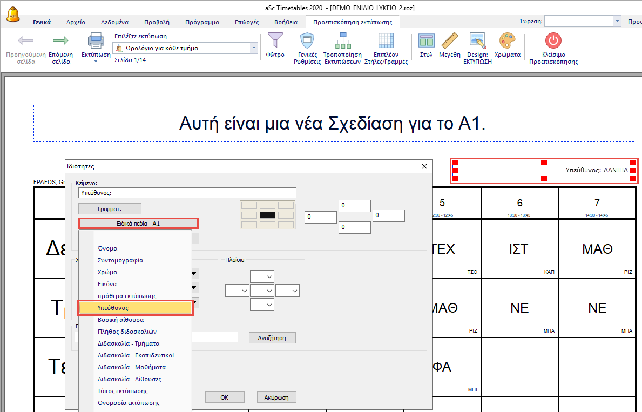Select the center alignment cell in grid
642x412 pixels.
click(x=267, y=214)
